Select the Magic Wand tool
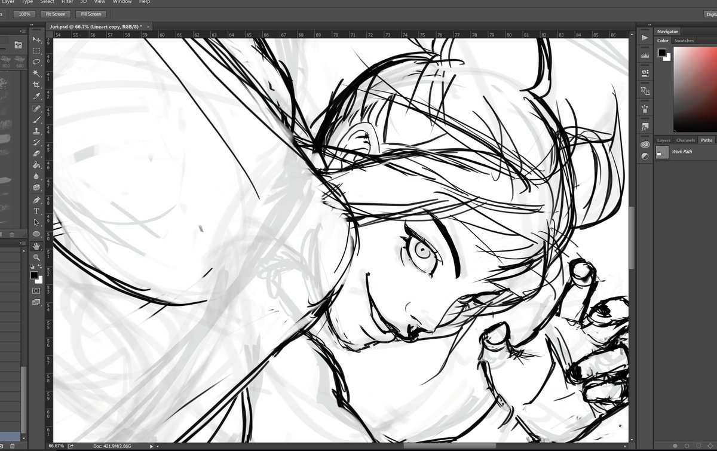 click(36, 73)
